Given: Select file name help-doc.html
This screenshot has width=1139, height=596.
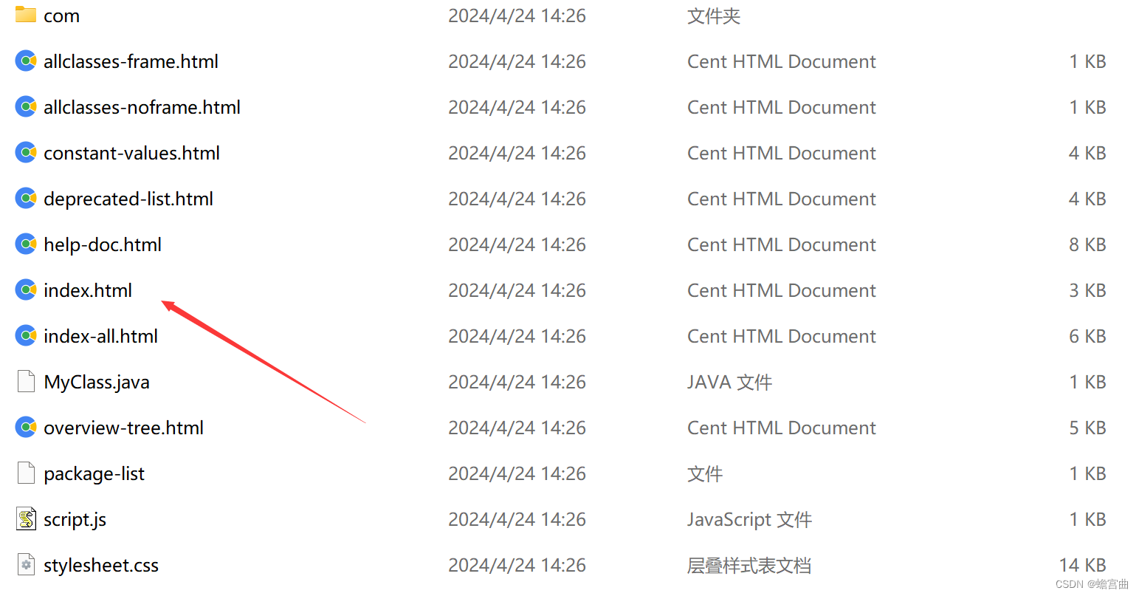Looking at the screenshot, I should pyautogui.click(x=103, y=244).
